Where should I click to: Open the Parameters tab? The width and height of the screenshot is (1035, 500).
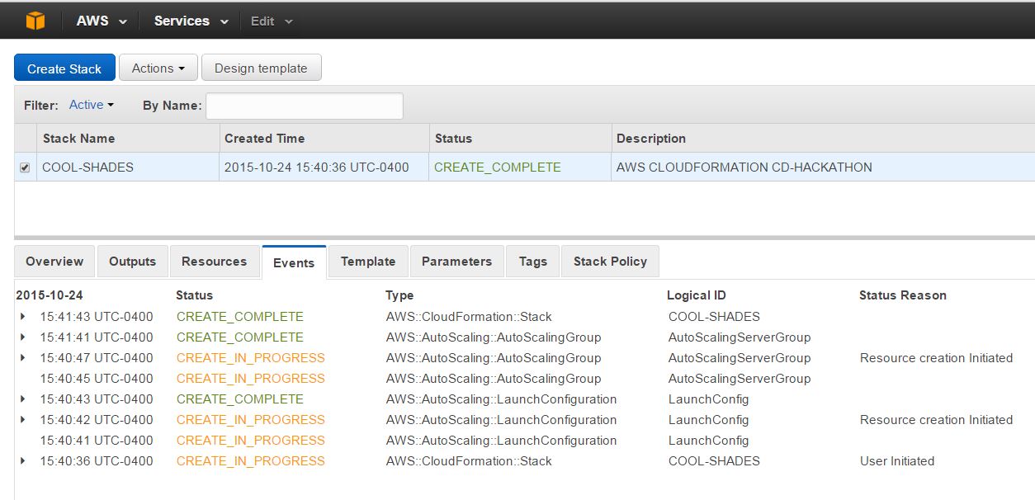[456, 262]
